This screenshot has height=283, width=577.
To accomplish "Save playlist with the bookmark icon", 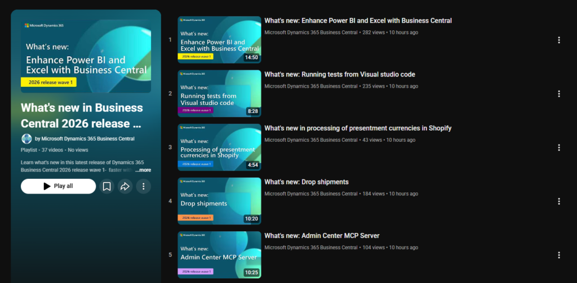I will [x=106, y=186].
